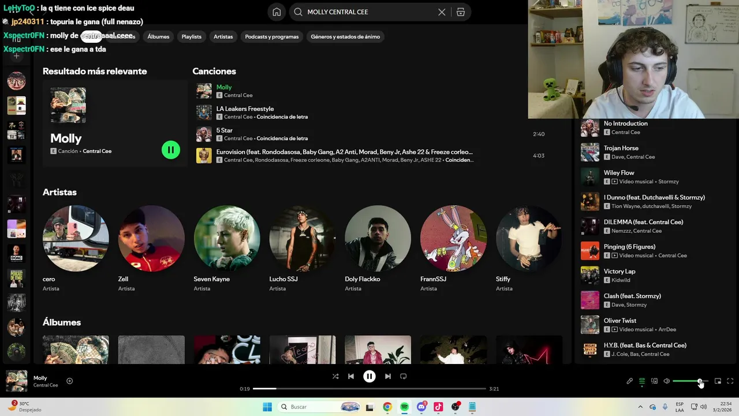Open Discord from the taskbar
This screenshot has width=739, height=416.
[x=421, y=407]
